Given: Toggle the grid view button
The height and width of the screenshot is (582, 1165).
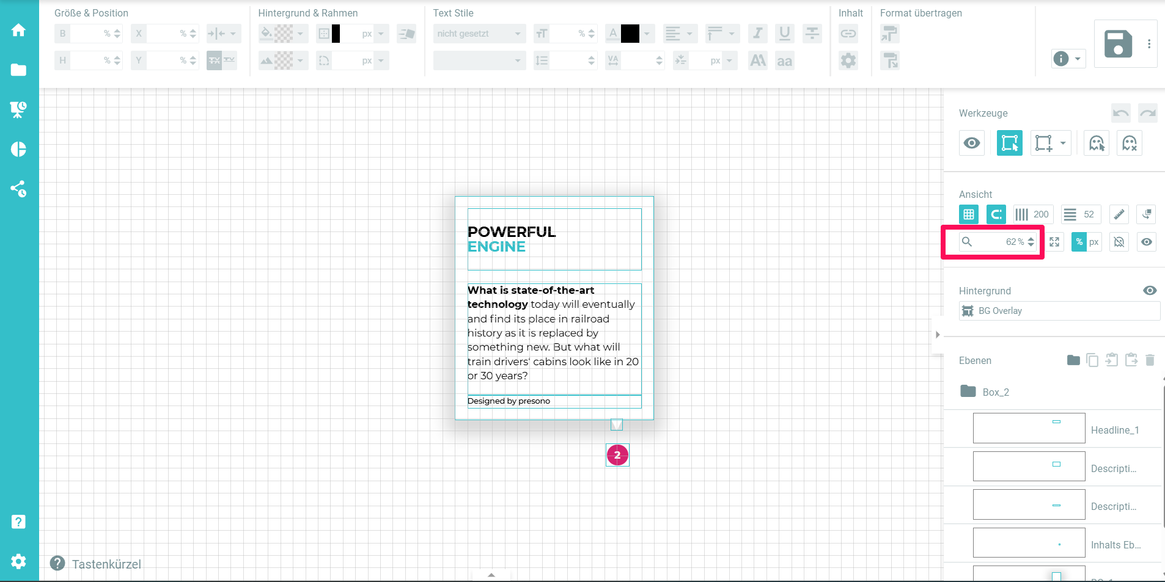Looking at the screenshot, I should 969,214.
